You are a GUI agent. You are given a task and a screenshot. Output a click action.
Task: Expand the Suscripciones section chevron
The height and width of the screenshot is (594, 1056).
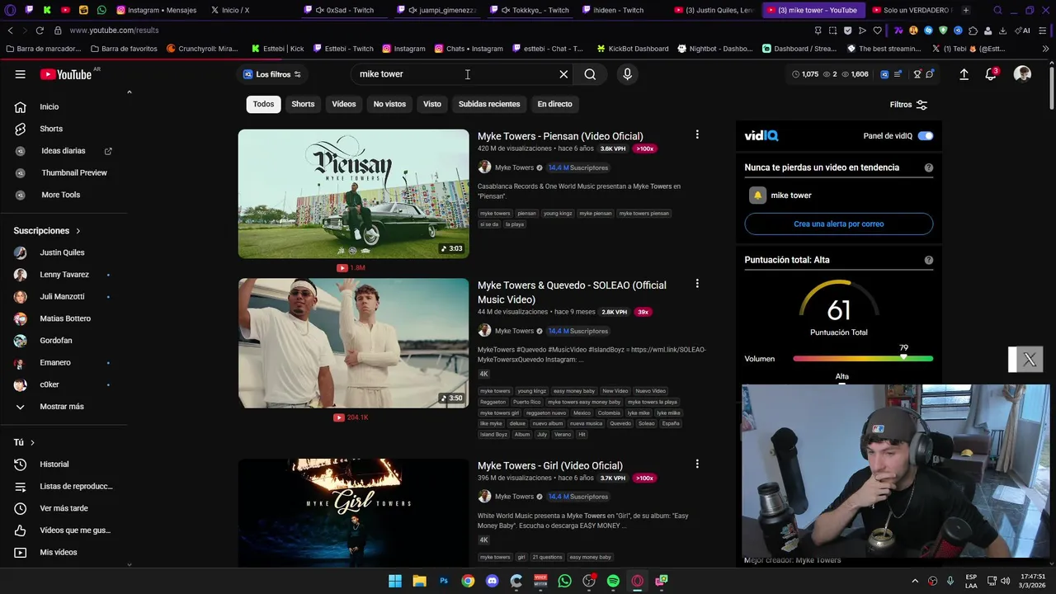pyautogui.click(x=78, y=231)
